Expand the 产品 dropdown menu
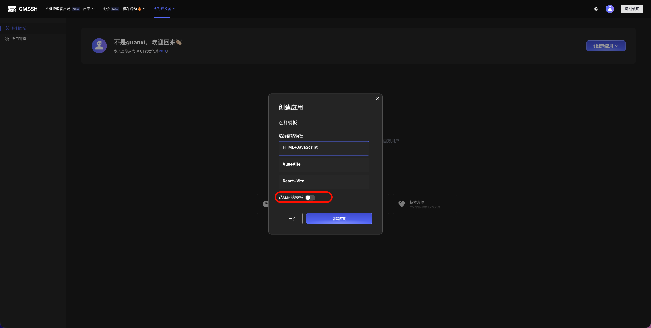Viewport: 651px width, 328px height. 89,9
